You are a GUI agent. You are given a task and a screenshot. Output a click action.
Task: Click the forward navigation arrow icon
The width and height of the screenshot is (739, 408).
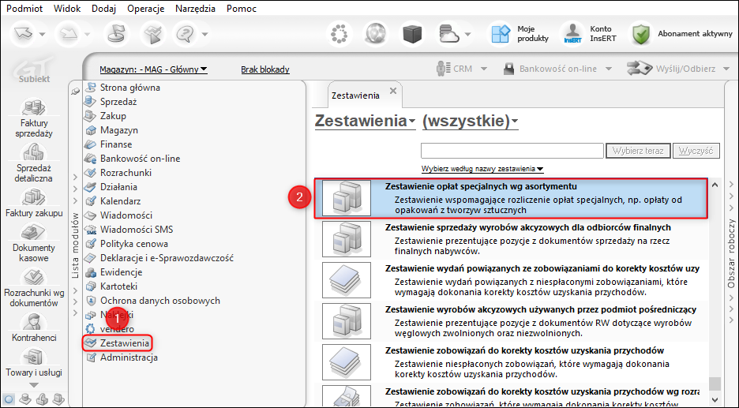(x=69, y=33)
